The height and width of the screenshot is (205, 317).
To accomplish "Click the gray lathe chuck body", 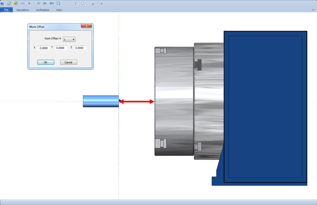I will point(174,101).
